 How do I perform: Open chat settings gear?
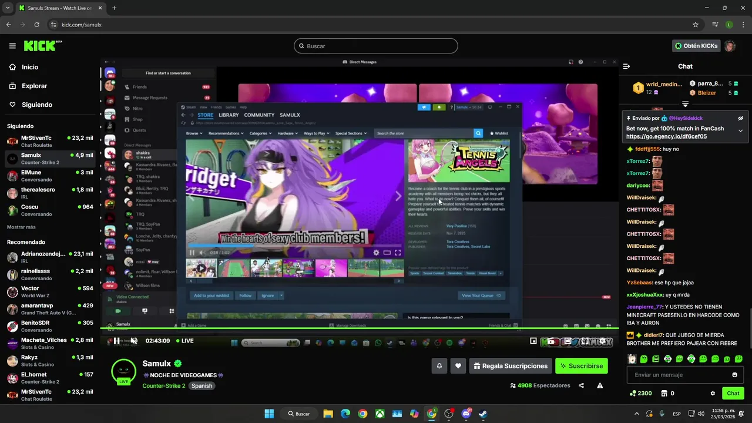point(713,393)
